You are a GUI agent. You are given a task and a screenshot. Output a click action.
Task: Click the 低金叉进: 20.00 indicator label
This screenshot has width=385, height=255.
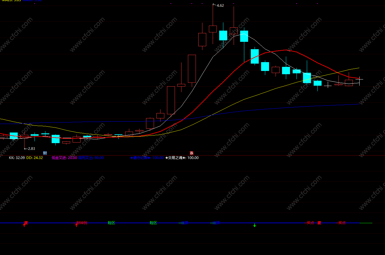[x=64, y=158]
